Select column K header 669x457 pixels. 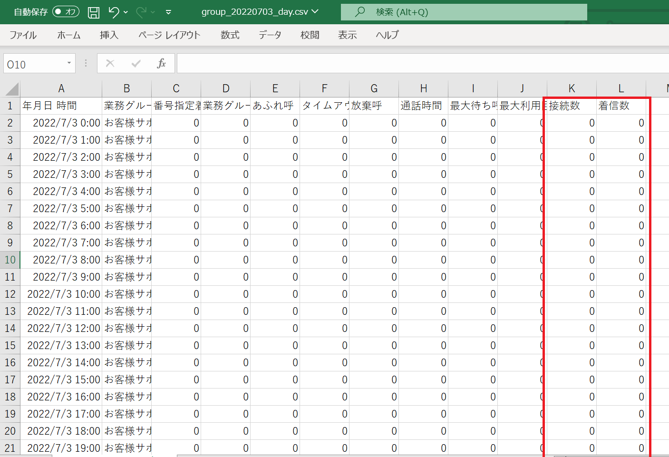(572, 88)
